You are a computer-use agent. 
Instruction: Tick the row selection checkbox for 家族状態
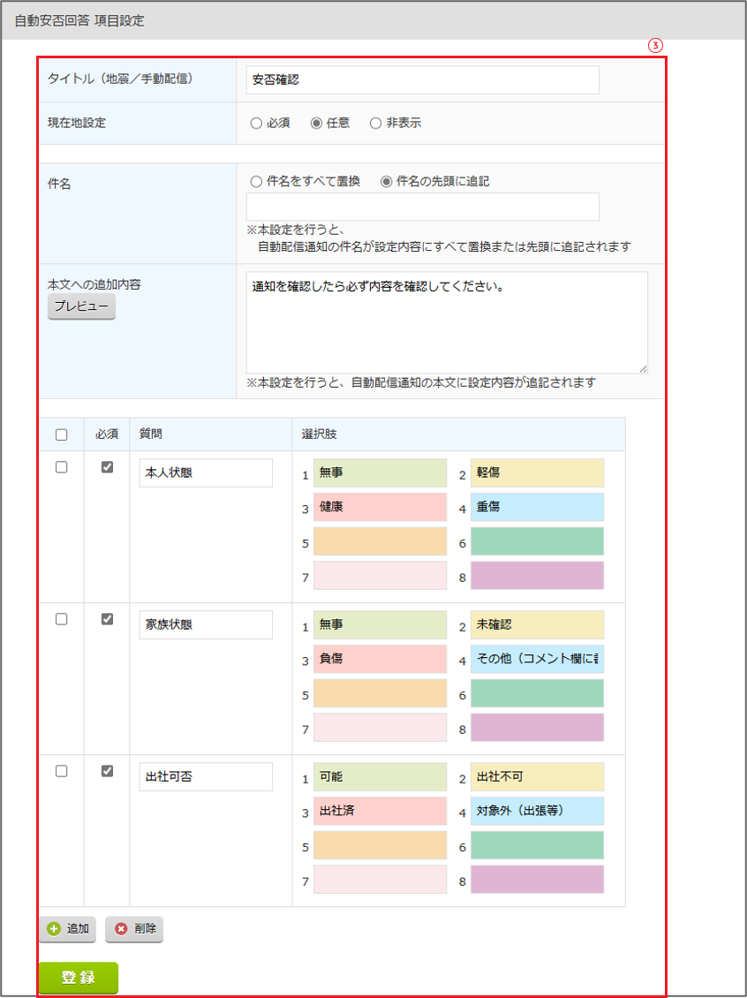[61, 618]
